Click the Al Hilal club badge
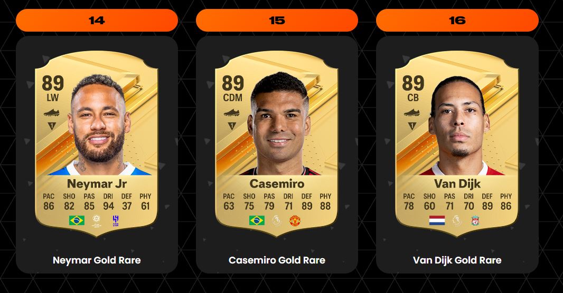 (116, 220)
